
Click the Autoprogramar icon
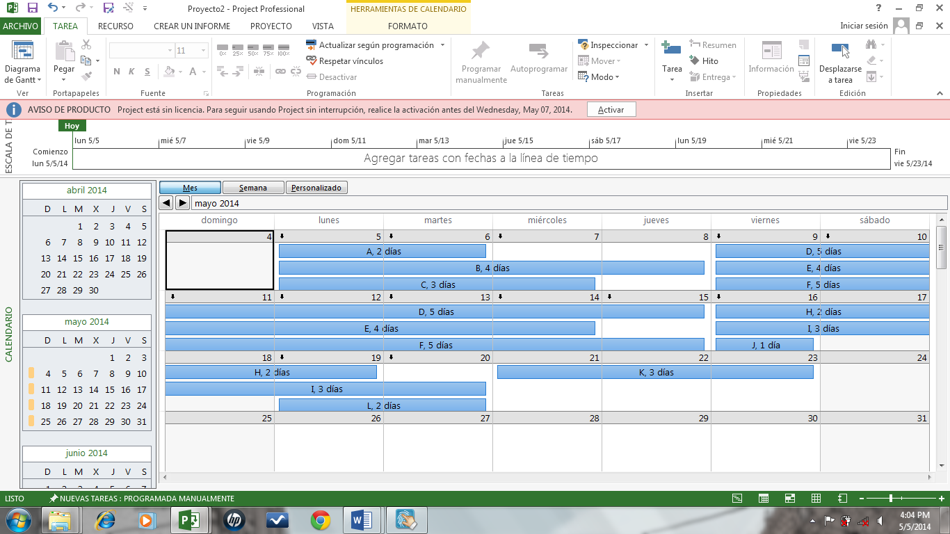tap(539, 51)
